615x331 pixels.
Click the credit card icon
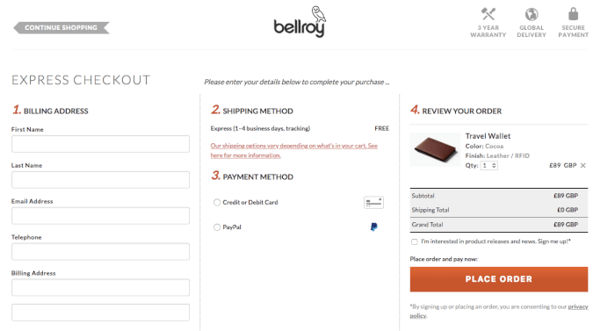pyautogui.click(x=373, y=202)
